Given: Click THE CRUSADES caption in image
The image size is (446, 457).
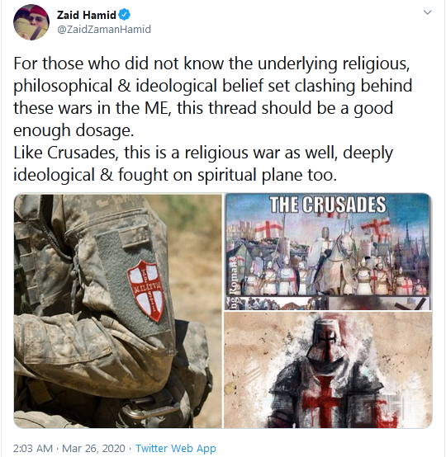Looking at the screenshot, I should (328, 204).
